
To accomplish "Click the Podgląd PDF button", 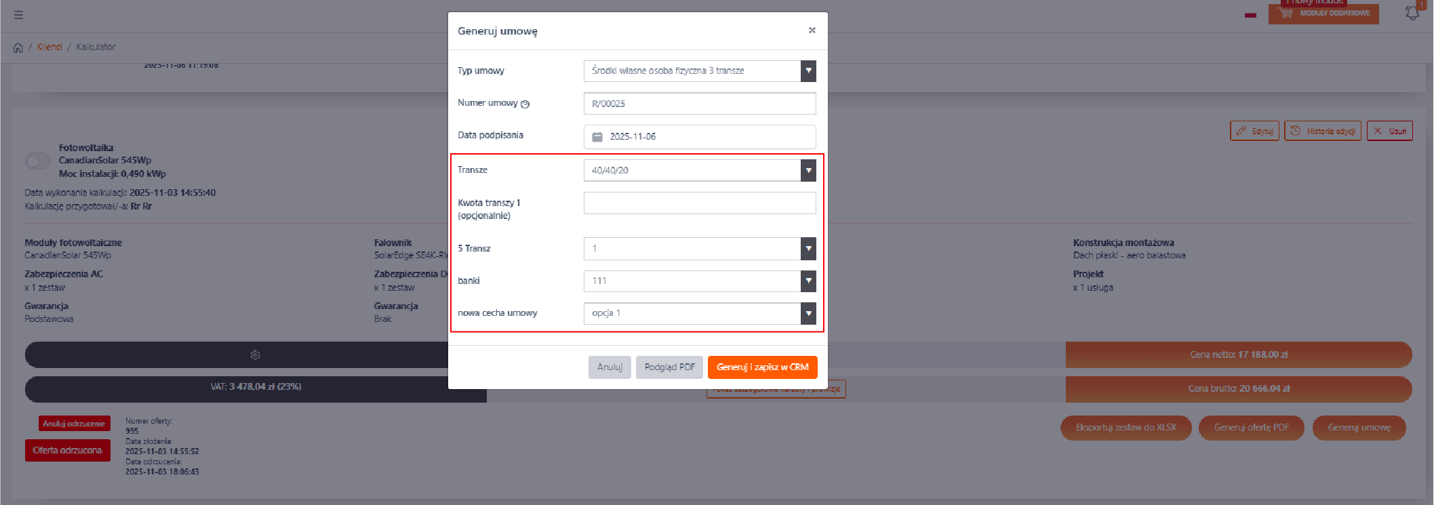I will click(669, 367).
